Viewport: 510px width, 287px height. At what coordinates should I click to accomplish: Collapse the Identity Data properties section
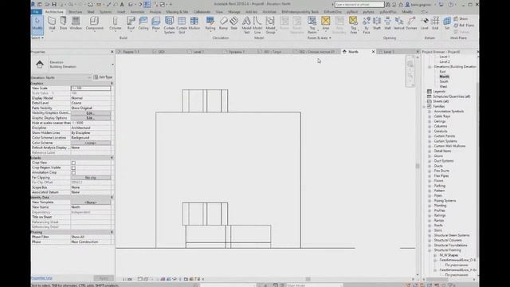coord(112,198)
